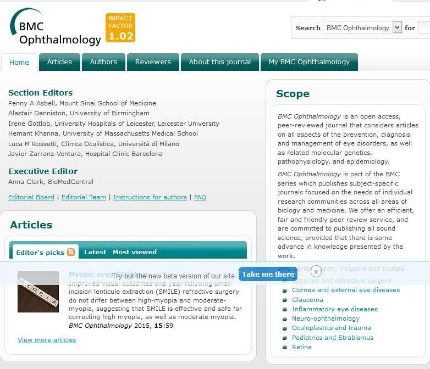Click the BMC Ophthalmology logo

pyautogui.click(x=55, y=27)
